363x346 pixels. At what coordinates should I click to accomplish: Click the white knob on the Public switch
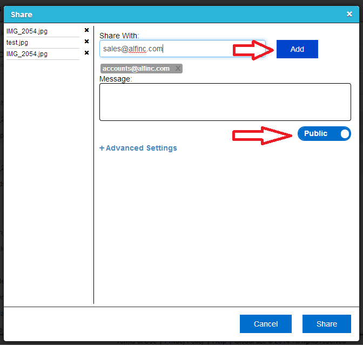pyautogui.click(x=344, y=134)
